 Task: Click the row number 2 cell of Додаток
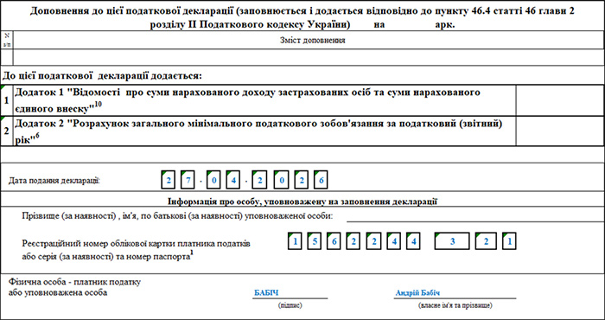(x=7, y=131)
